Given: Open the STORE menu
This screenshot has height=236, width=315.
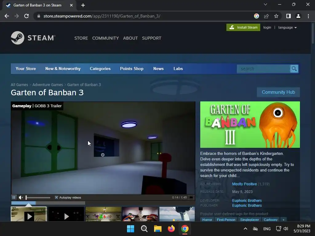Looking at the screenshot, I should pyautogui.click(x=81, y=38).
